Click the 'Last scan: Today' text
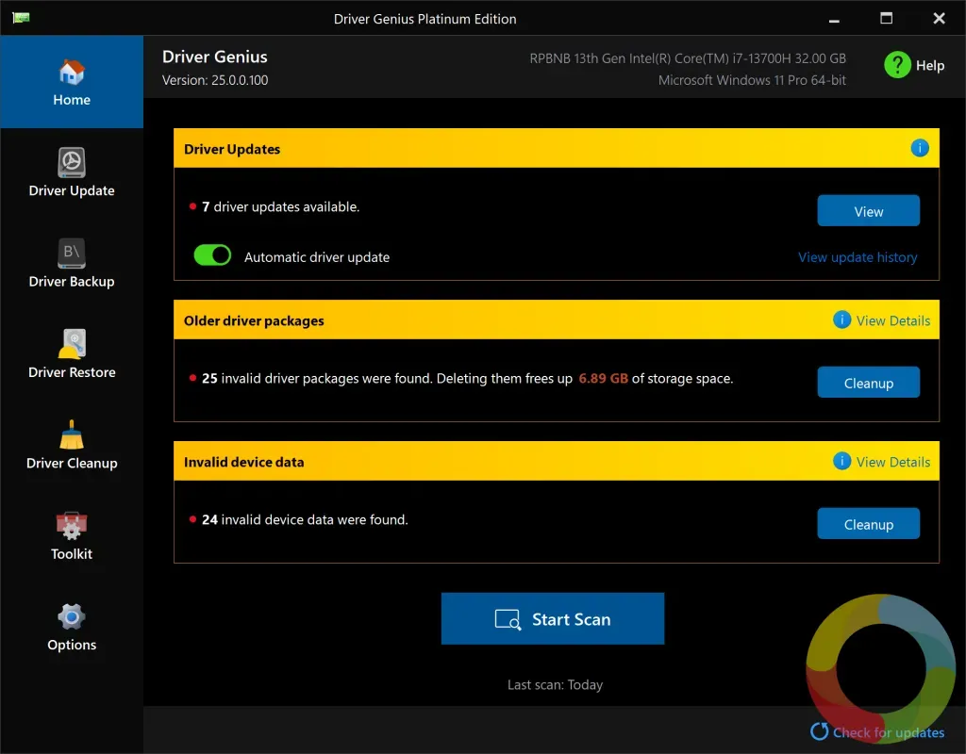The image size is (966, 754). tap(555, 685)
